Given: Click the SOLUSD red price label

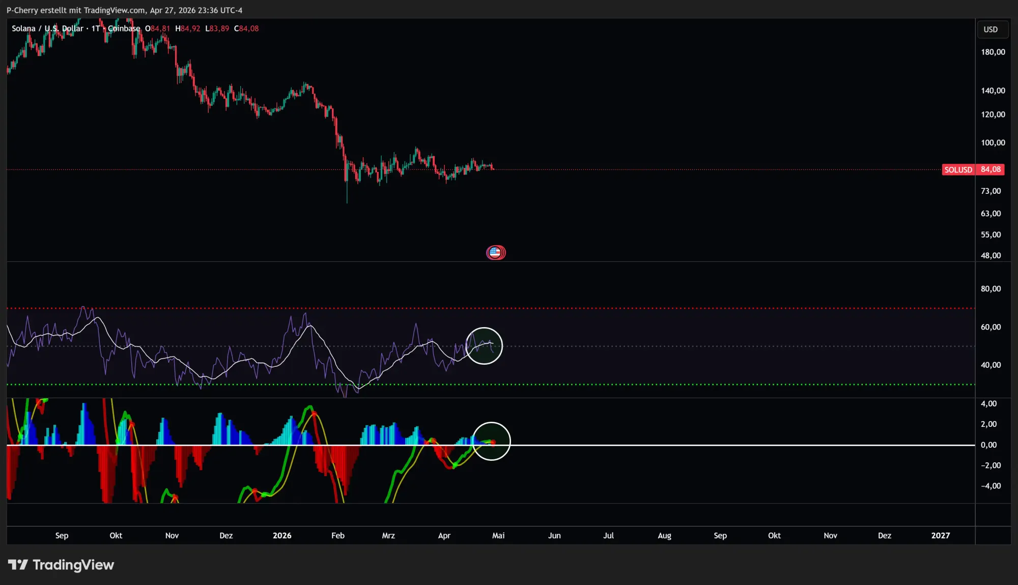Looking at the screenshot, I should [958, 170].
